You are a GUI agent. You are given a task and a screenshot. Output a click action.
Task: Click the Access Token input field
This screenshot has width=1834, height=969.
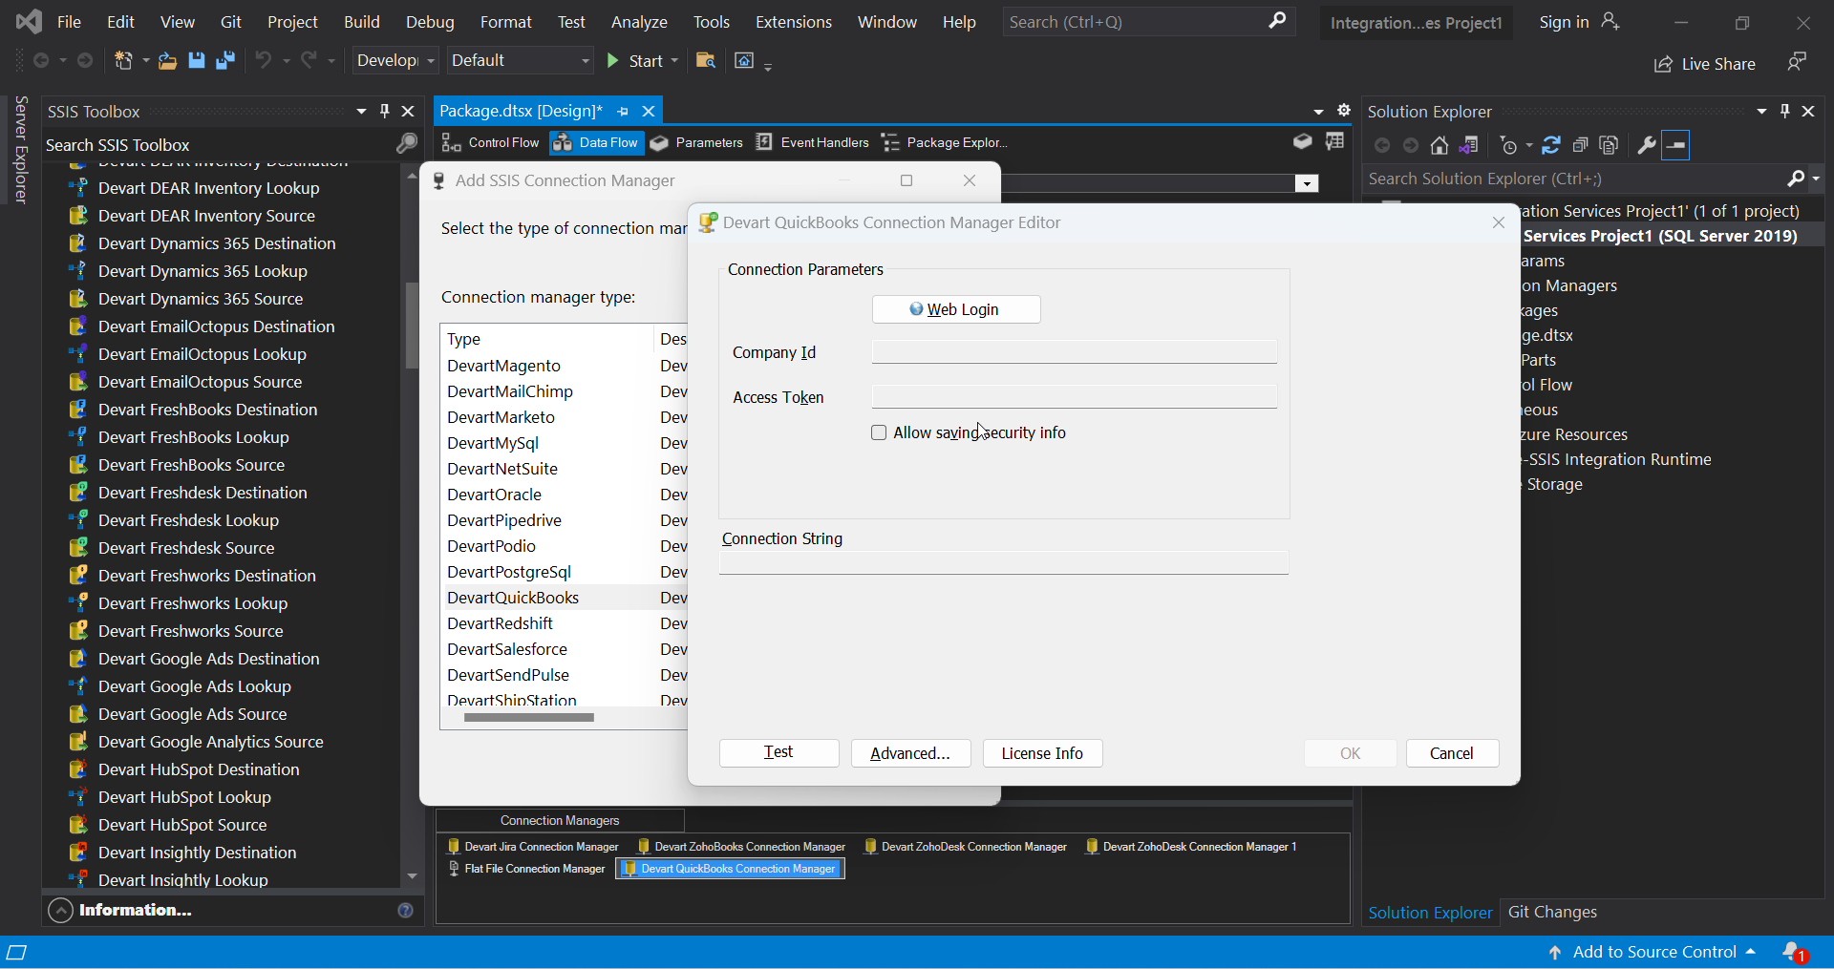(1074, 397)
